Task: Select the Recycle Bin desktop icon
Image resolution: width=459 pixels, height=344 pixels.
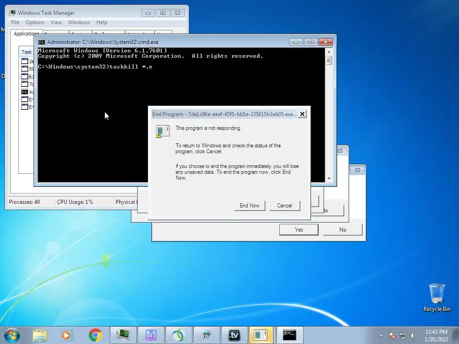Action: point(437,297)
